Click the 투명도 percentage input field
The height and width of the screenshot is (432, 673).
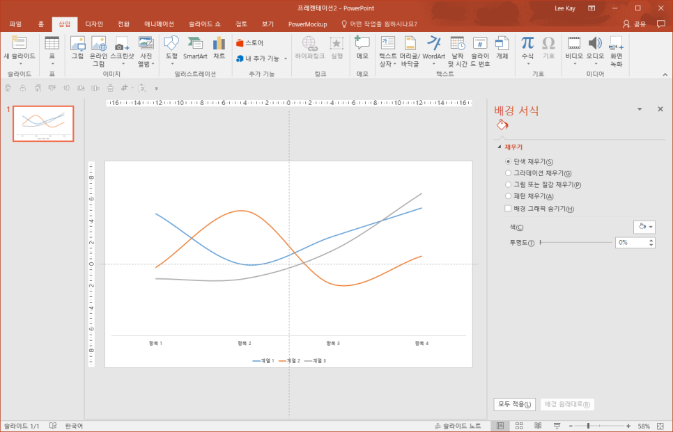pyautogui.click(x=631, y=243)
